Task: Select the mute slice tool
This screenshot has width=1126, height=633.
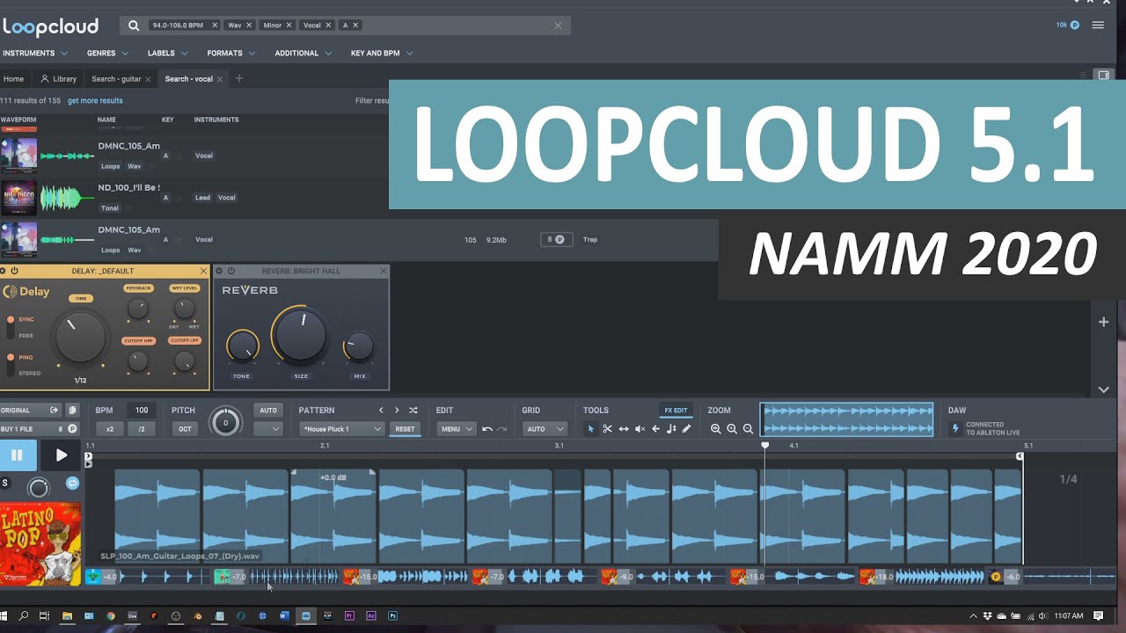Action: point(640,429)
